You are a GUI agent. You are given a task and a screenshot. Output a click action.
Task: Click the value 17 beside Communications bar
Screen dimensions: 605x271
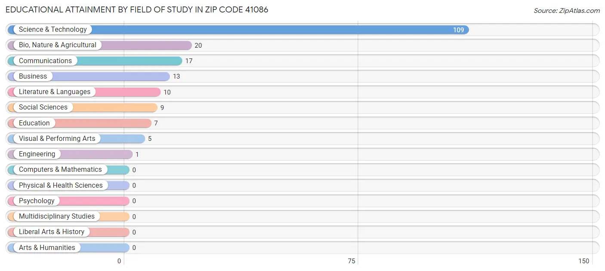pos(188,61)
